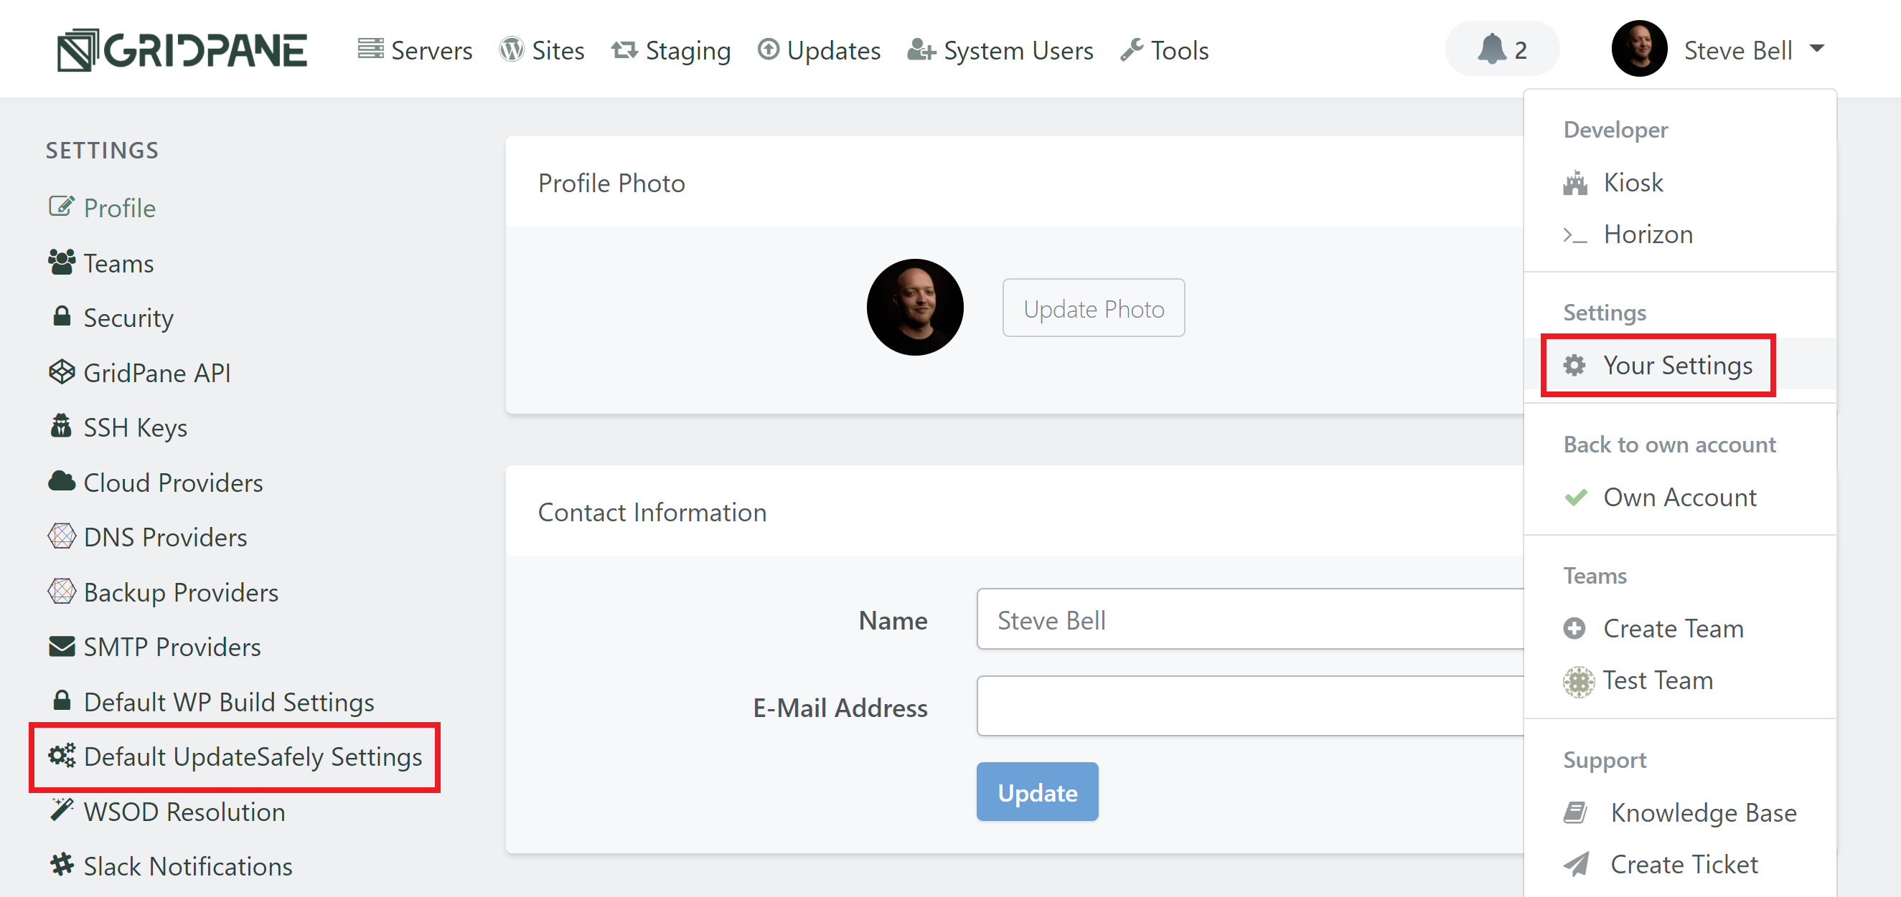Screen dimensions: 1901x897
Task: Click the Test Team avatar icon
Action: (1578, 682)
